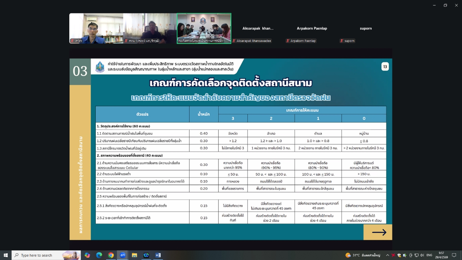Expand the hidden system tray icons chevron
462x260 pixels.
point(387,255)
